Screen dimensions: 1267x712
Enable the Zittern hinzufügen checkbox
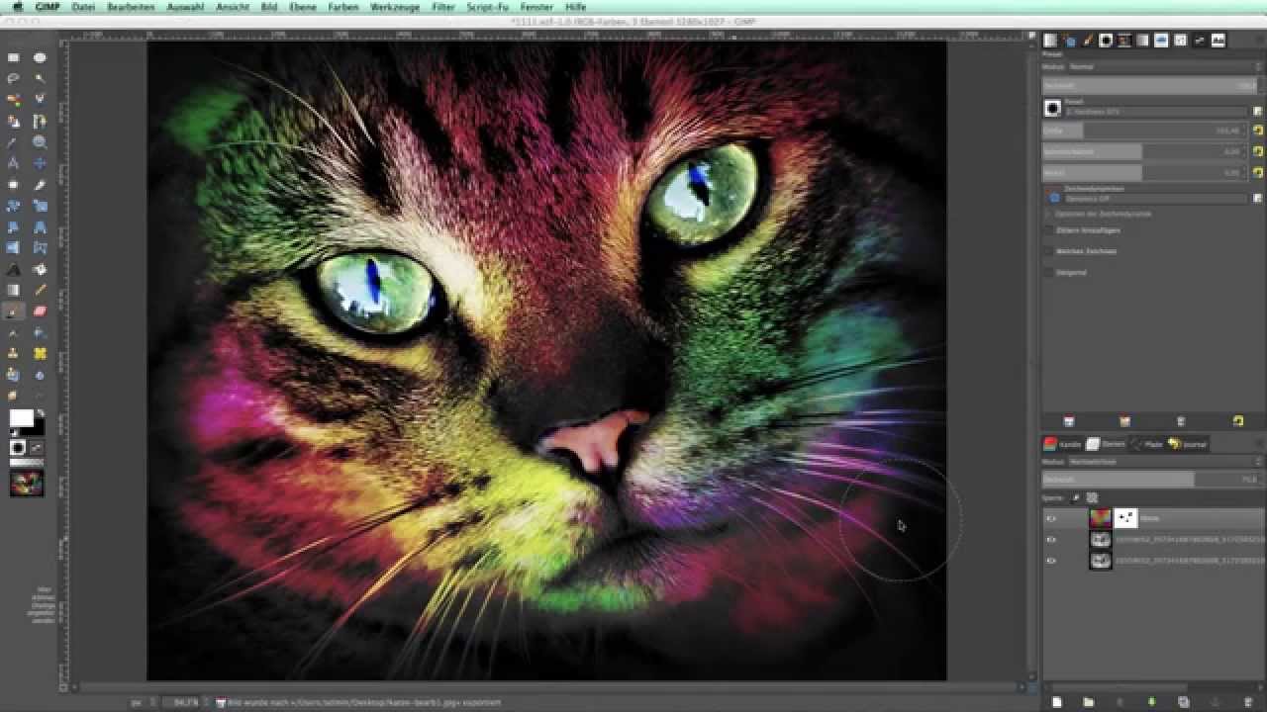(x=1048, y=230)
